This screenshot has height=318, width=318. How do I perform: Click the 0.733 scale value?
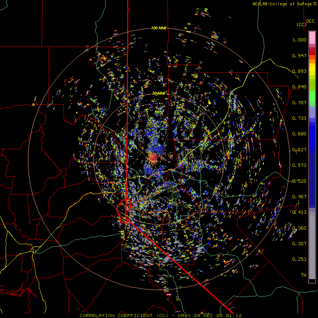[299, 118]
